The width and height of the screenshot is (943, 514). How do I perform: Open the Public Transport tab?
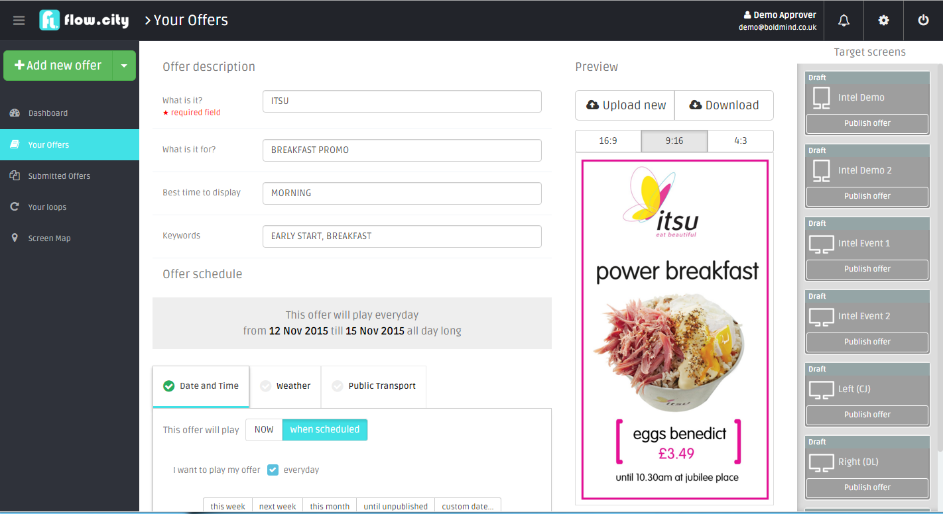tap(373, 386)
